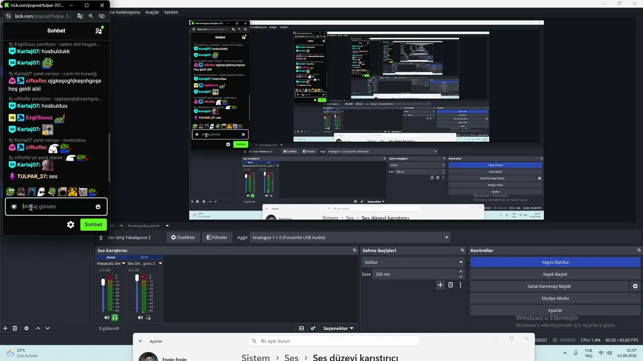
Task: Open the Araçlar menu
Action: click(152, 12)
